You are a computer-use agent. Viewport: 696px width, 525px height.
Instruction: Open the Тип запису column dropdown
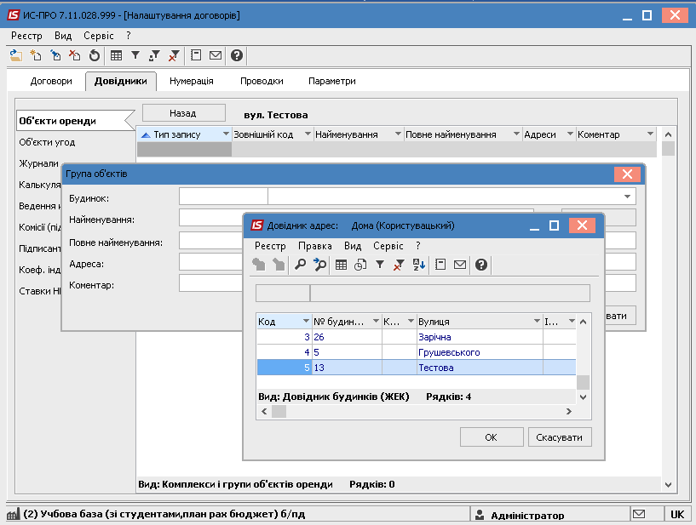pos(226,134)
